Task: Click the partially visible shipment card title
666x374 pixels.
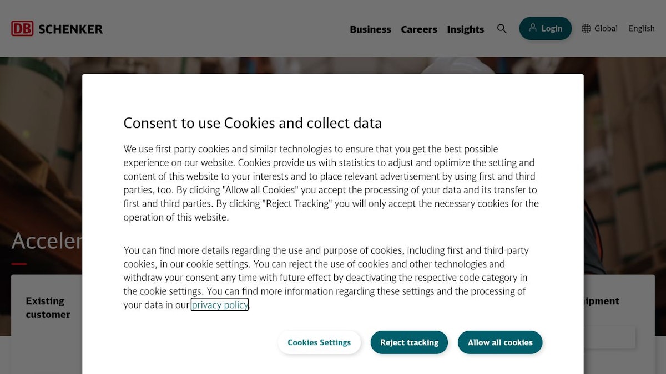Action: click(x=601, y=301)
